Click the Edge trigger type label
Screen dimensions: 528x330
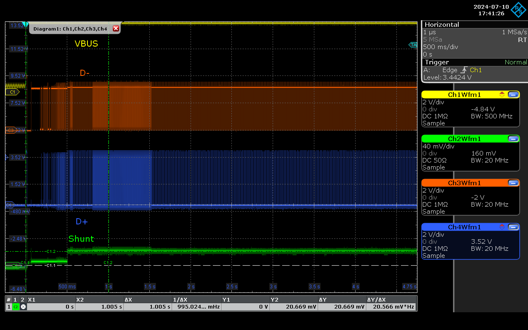point(450,70)
